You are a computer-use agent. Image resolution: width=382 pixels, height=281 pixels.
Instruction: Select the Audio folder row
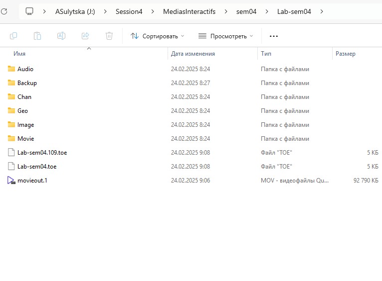[25, 69]
